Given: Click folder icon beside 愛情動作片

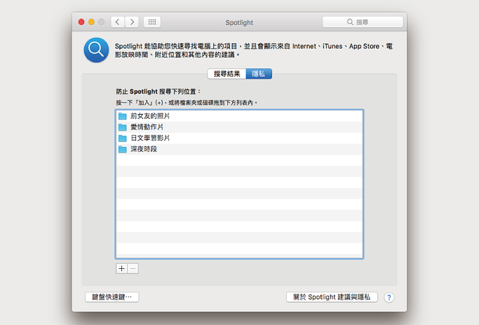Looking at the screenshot, I should (x=122, y=127).
